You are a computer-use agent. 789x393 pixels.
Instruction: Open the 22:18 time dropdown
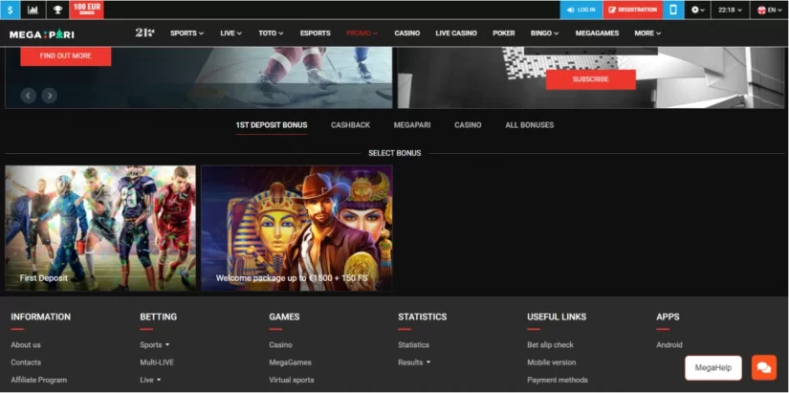coord(730,10)
